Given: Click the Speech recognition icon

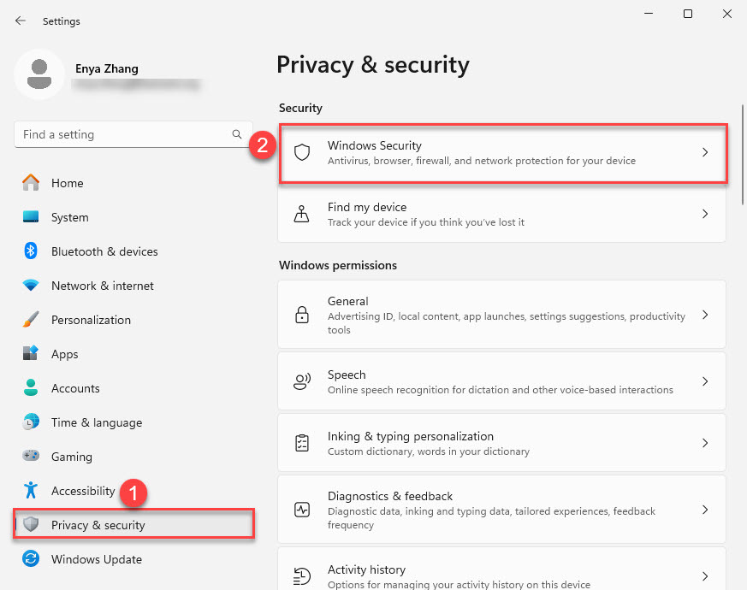Looking at the screenshot, I should click(301, 381).
